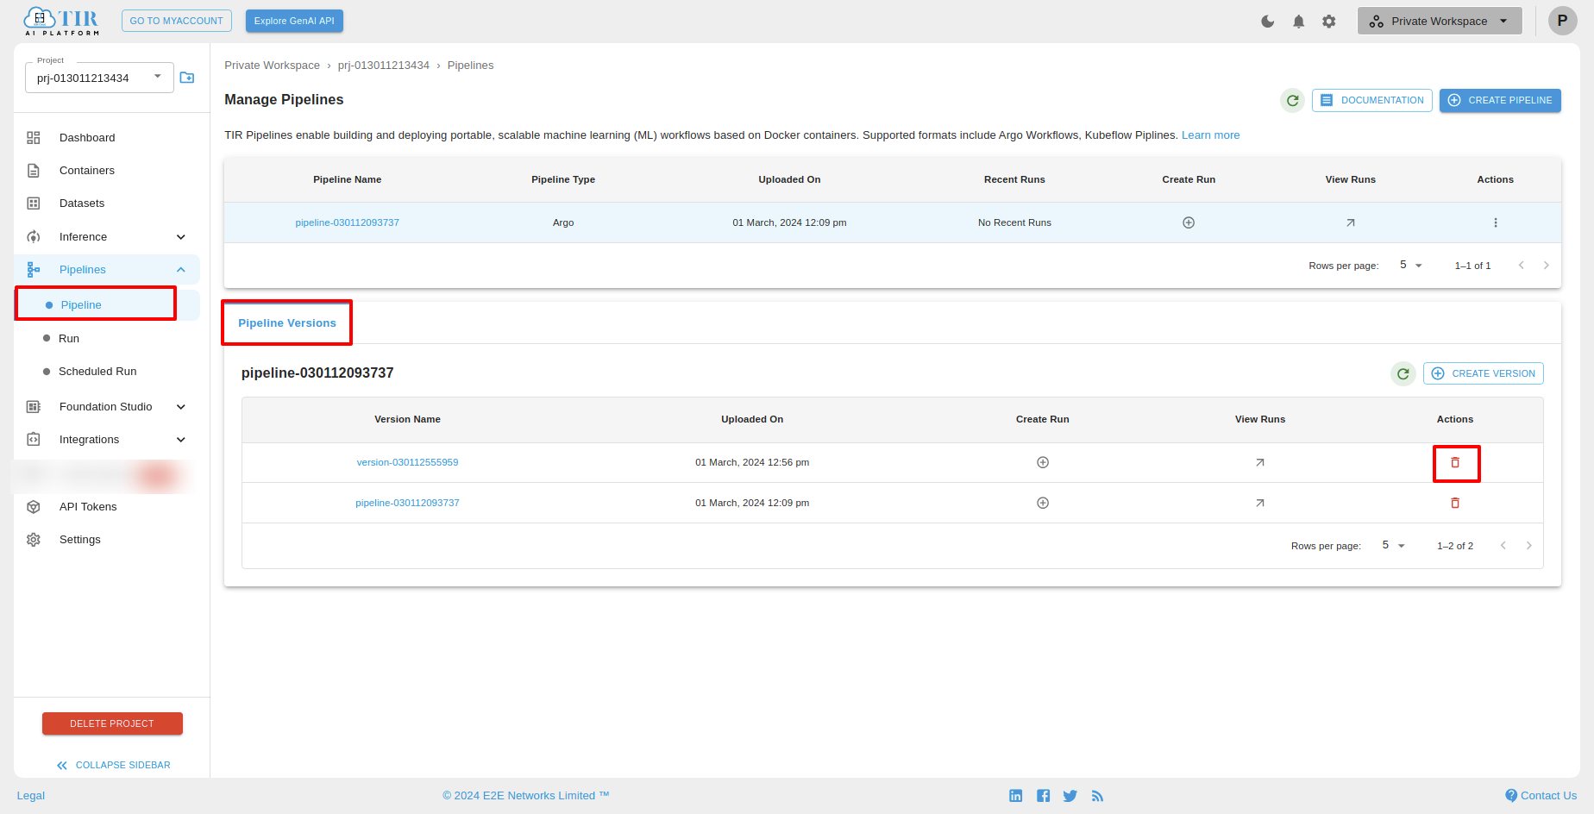This screenshot has height=814, width=1594.
Task: Open version-030112555959 link
Action: pyautogui.click(x=407, y=462)
